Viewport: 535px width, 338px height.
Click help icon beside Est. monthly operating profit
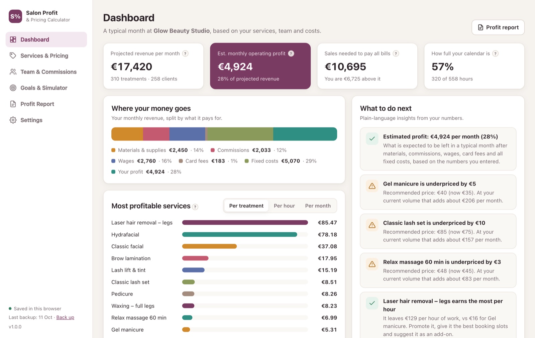(x=291, y=53)
